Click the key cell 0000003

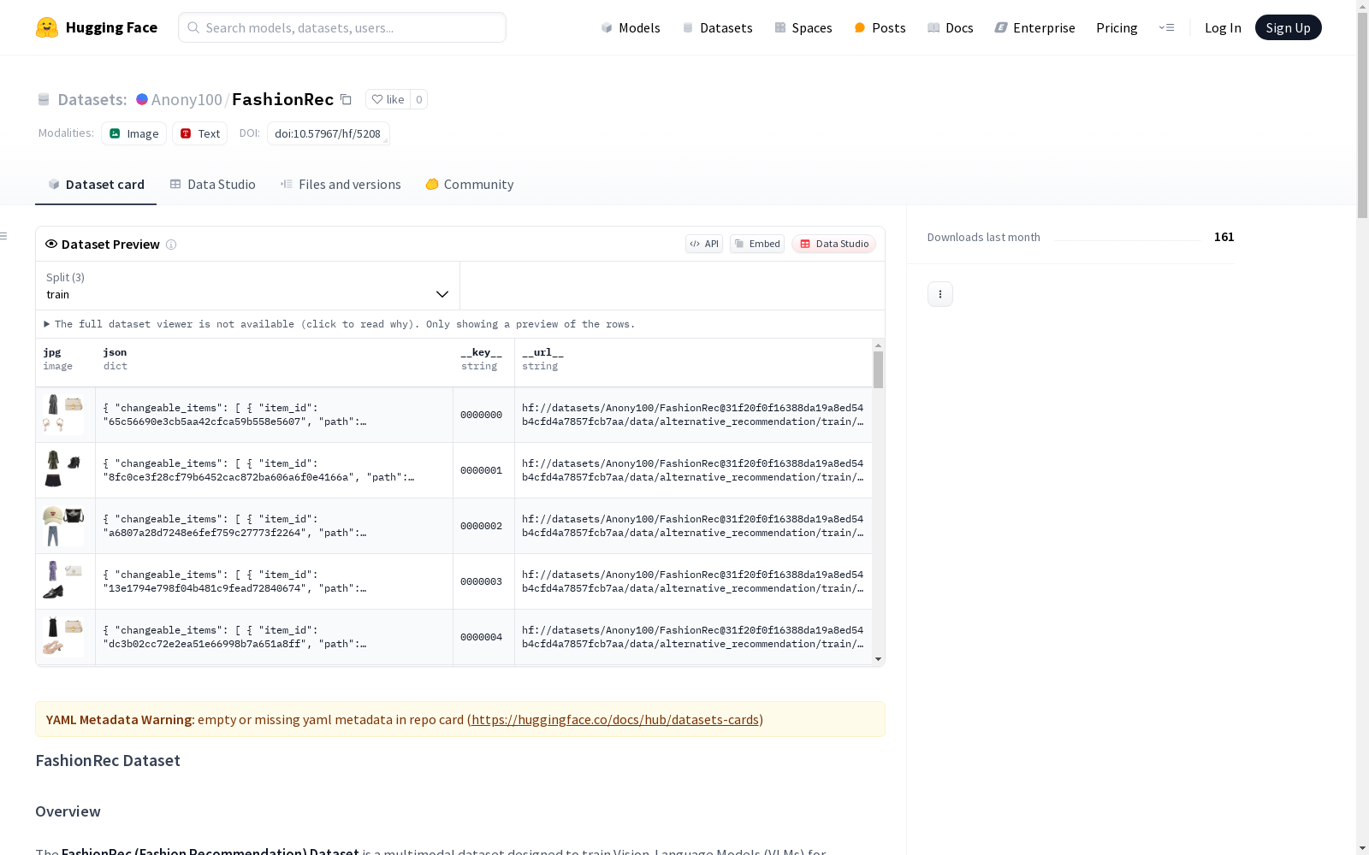pyautogui.click(x=483, y=581)
